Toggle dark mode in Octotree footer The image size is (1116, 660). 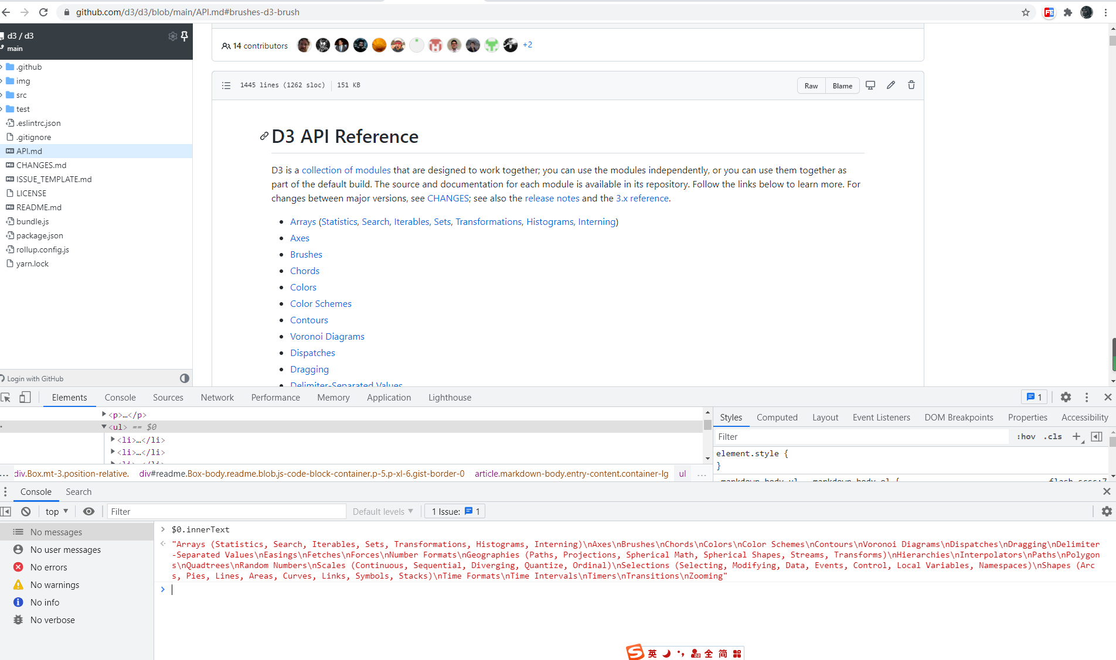coord(185,378)
